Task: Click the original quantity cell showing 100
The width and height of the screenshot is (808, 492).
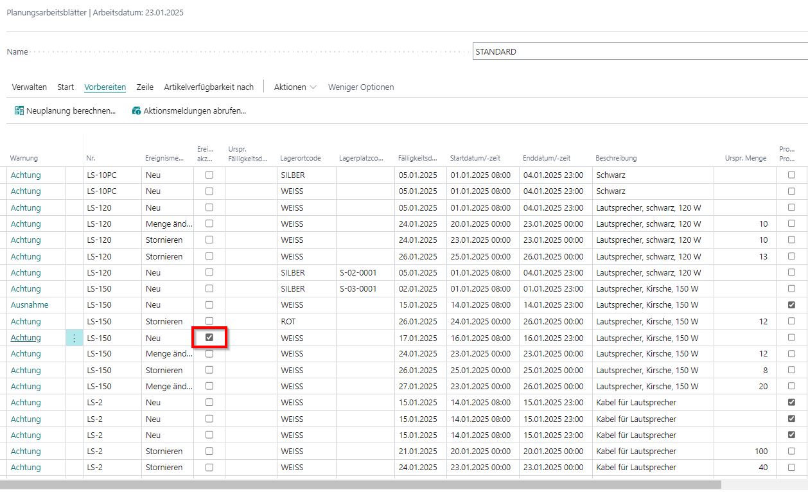Action: (x=746, y=451)
